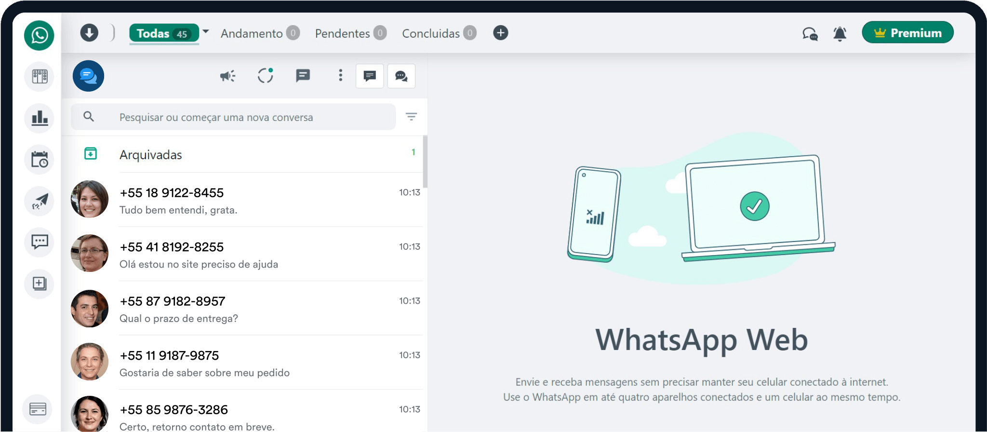Screen dimensions: 987x432
Task: Select the group chats view button
Action: pos(401,76)
